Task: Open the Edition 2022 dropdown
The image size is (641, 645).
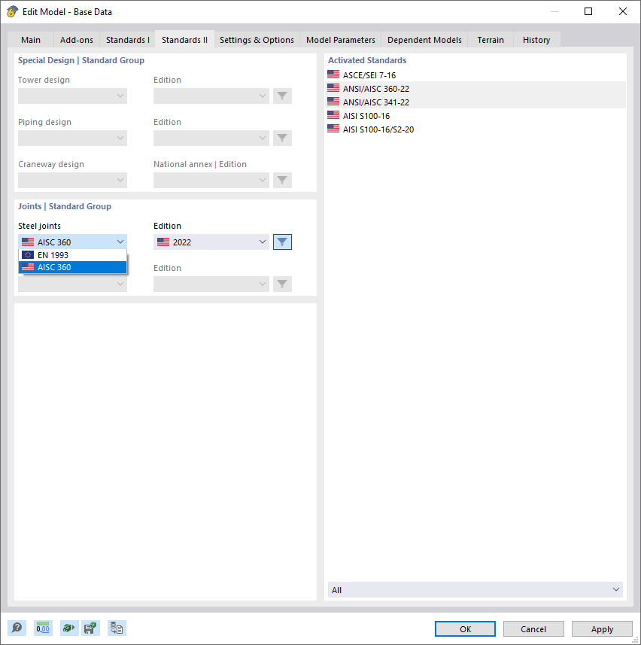Action: pos(211,242)
